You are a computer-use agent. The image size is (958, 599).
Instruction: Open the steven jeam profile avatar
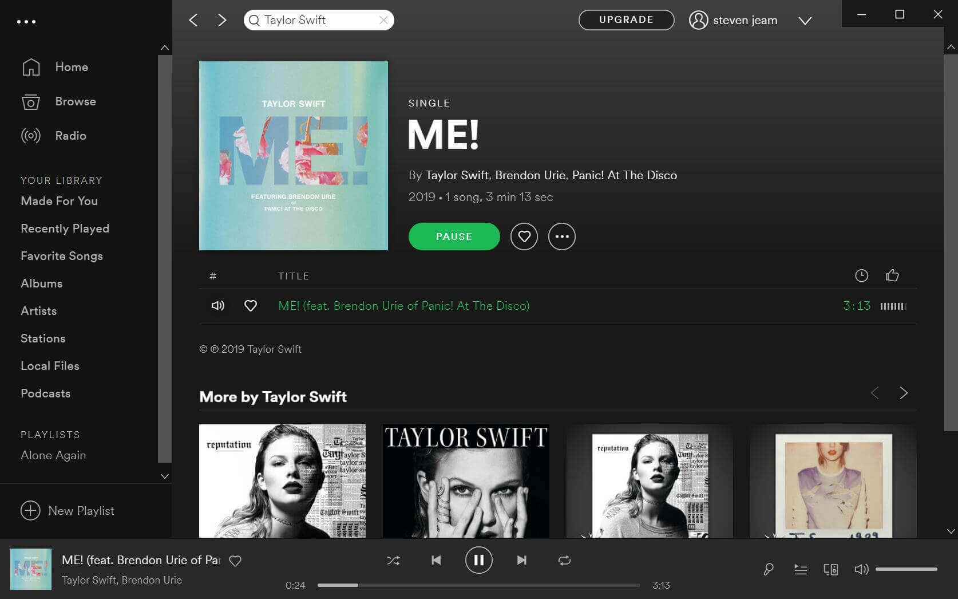click(698, 20)
